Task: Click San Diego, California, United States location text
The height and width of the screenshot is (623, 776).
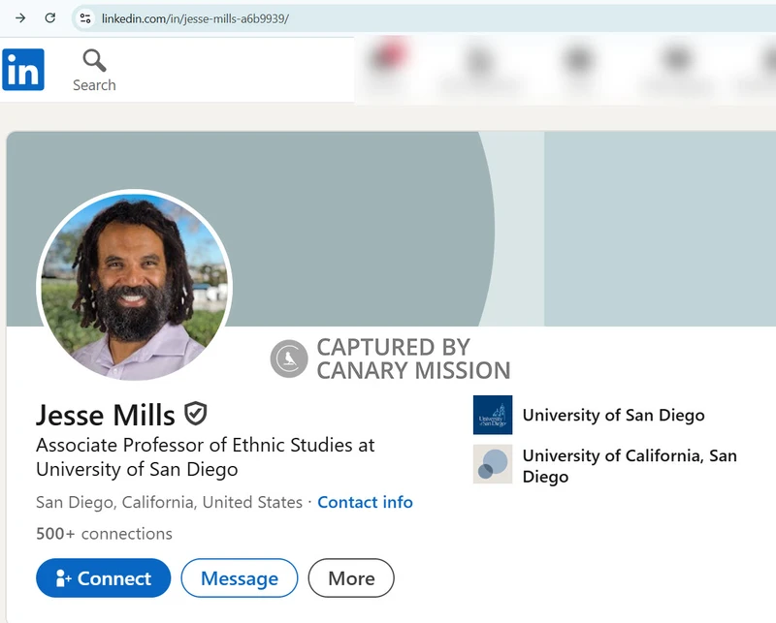Action: [169, 502]
